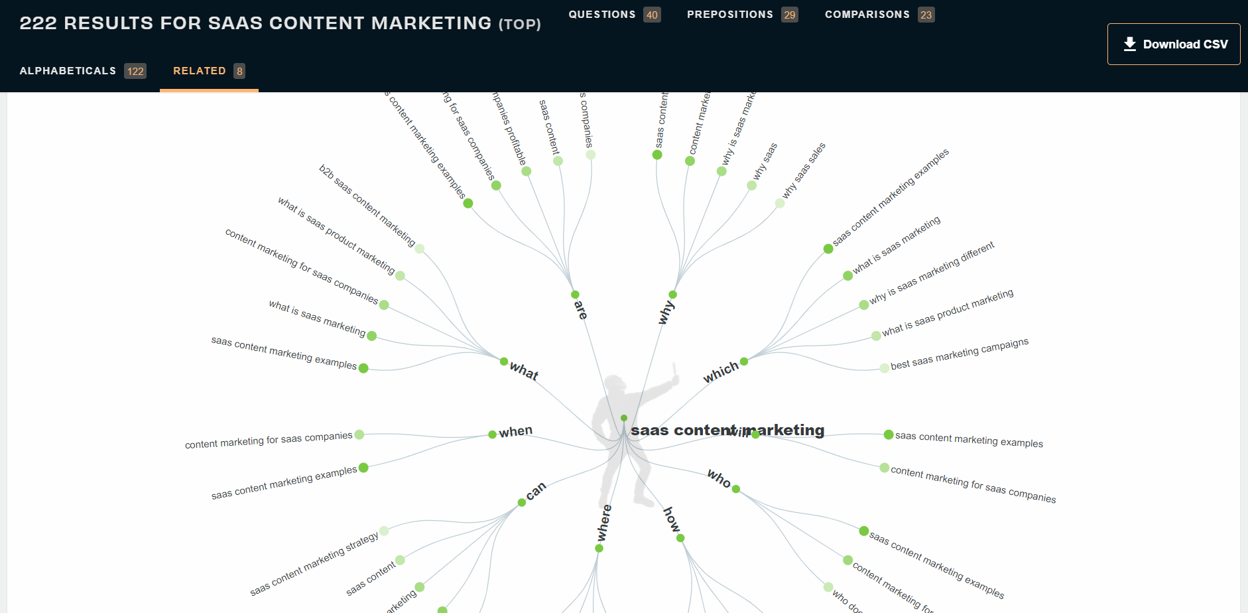Click the Download CSV button
1248x613 pixels.
point(1173,44)
